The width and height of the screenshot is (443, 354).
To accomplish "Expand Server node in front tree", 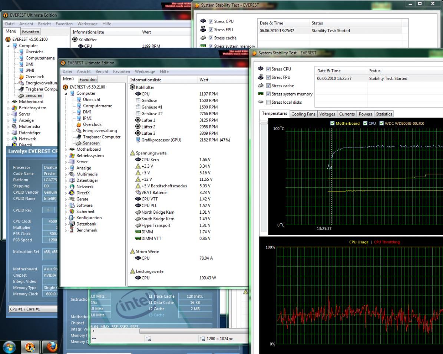I will [66, 162].
